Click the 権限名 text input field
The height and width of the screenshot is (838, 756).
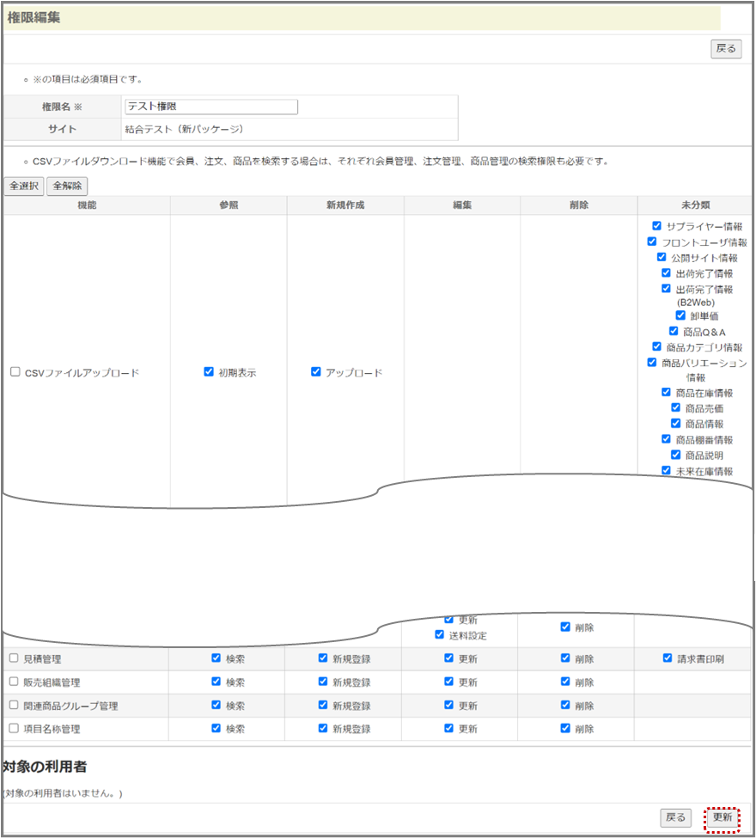point(211,107)
